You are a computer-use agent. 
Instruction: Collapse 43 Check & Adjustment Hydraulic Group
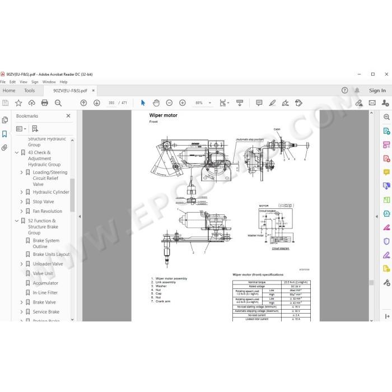(x=17, y=152)
